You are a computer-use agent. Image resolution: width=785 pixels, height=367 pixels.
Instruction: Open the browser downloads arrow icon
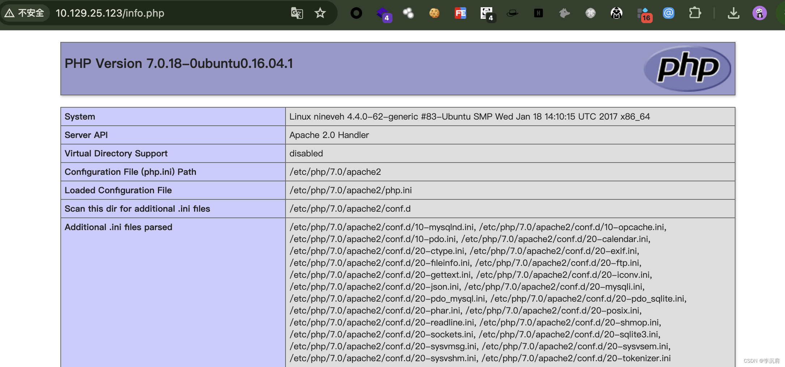[x=733, y=13]
